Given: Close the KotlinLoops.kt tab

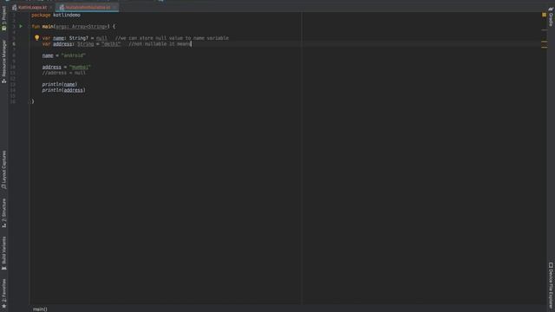Looking at the screenshot, I should 51,7.
